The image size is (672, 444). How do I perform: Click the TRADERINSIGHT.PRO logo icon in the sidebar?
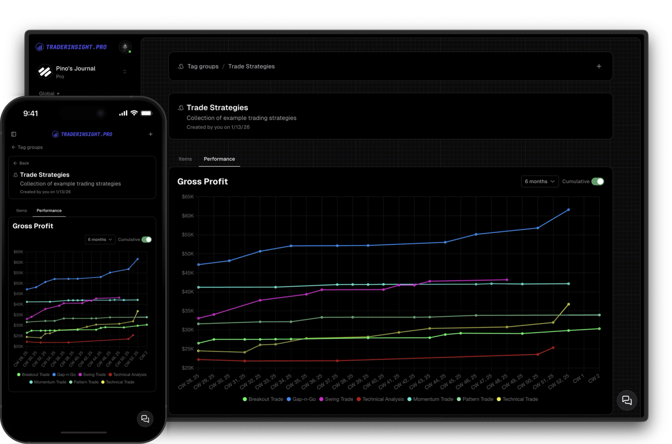(x=39, y=47)
